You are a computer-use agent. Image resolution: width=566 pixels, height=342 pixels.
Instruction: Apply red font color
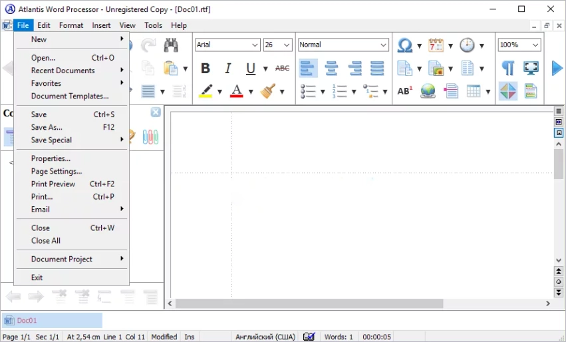(x=236, y=91)
